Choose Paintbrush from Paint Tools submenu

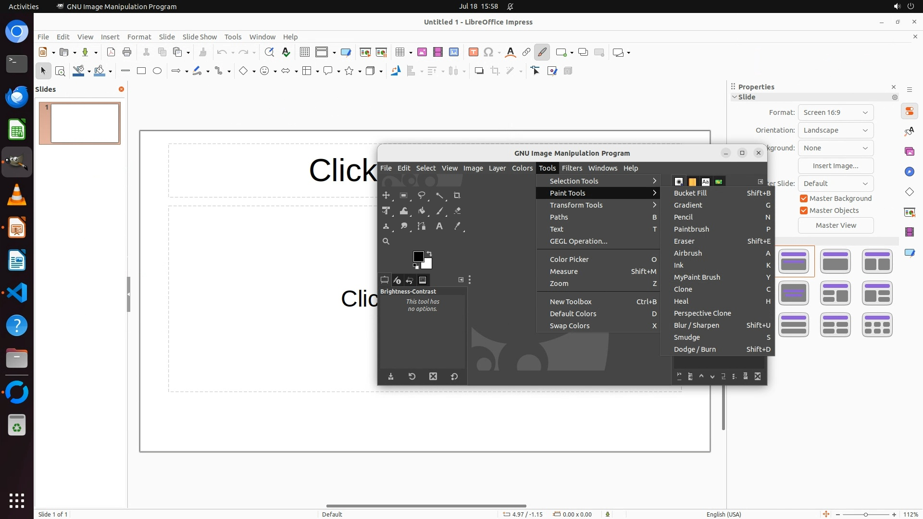(x=691, y=229)
